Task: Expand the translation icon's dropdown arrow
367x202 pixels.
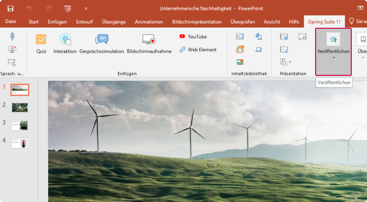Action: point(290,62)
